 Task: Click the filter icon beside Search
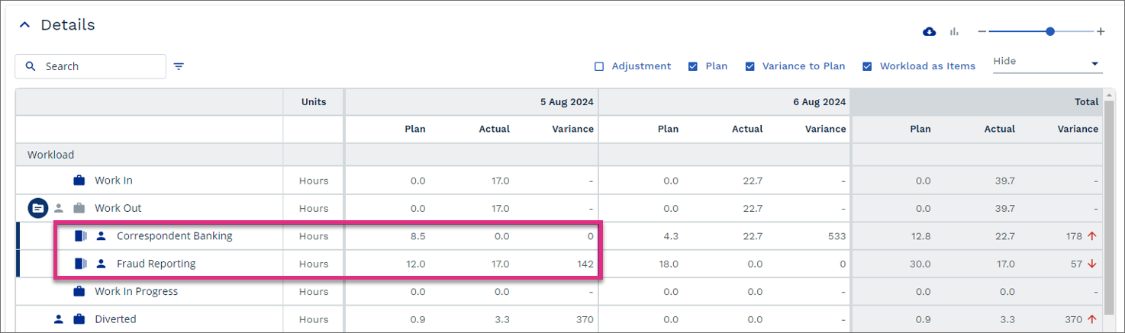click(179, 66)
